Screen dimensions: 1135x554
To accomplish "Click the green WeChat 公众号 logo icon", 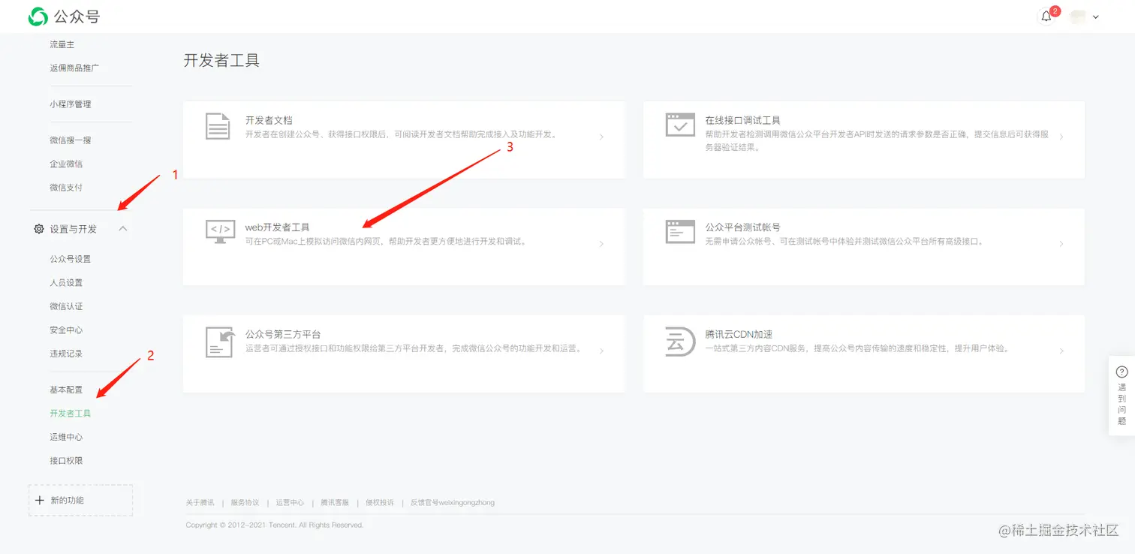I will click(x=38, y=17).
